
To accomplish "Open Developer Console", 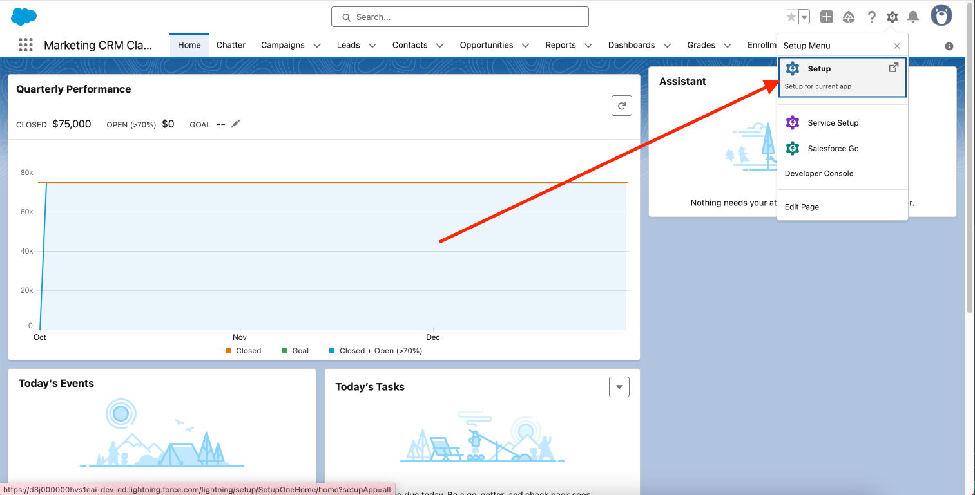I will click(819, 173).
